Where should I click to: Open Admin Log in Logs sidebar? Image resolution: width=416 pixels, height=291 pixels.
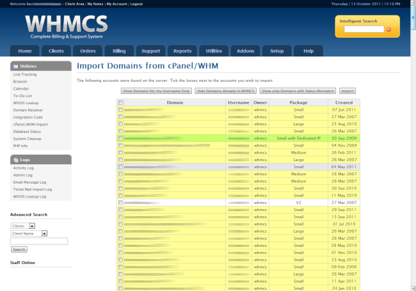[23, 175]
